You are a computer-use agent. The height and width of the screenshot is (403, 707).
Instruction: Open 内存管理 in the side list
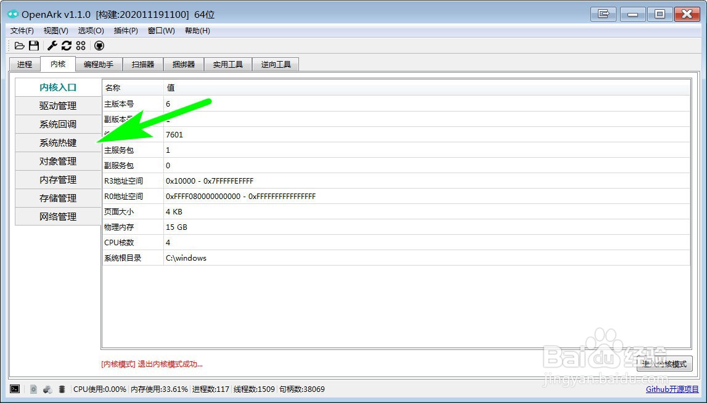(58, 180)
